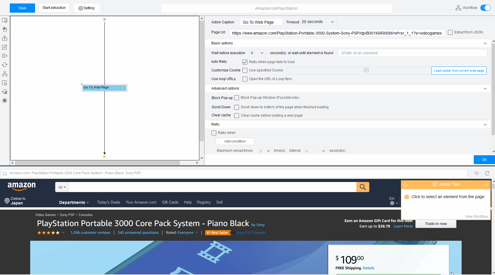Click the XPath of an element field
This screenshot has height=275, width=495.
[413, 53]
